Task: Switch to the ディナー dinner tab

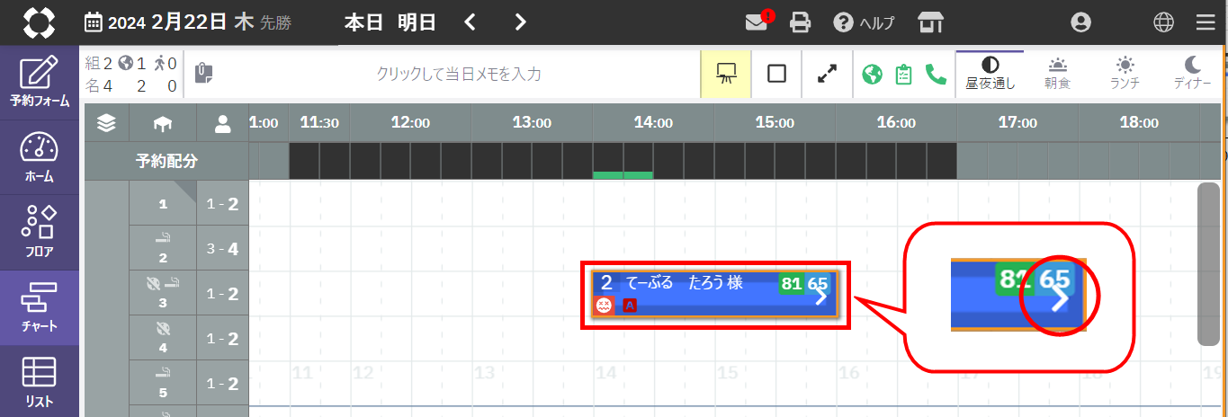Action: click(x=1192, y=73)
